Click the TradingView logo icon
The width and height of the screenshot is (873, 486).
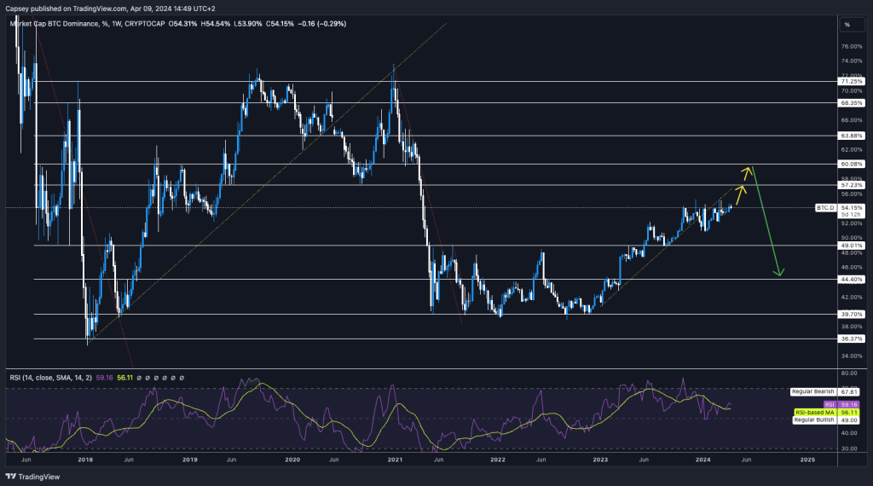tap(11, 477)
